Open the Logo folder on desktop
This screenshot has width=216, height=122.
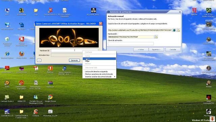[36, 12]
